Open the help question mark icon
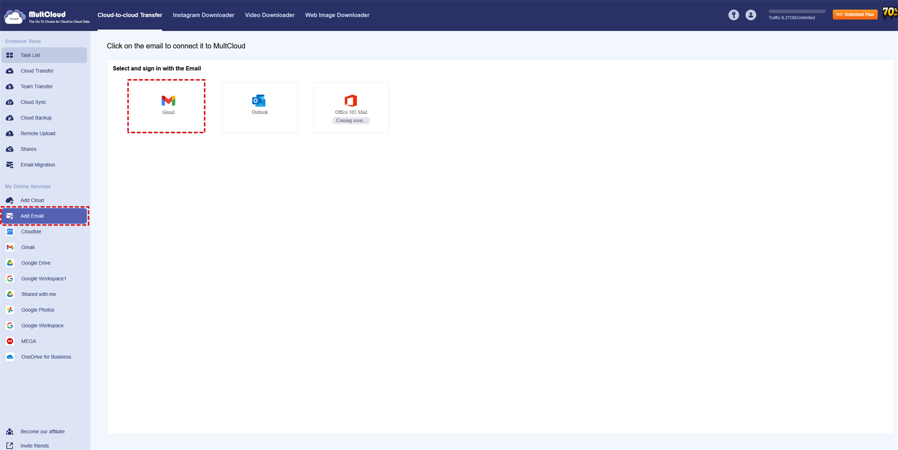The image size is (898, 450). coord(734,15)
